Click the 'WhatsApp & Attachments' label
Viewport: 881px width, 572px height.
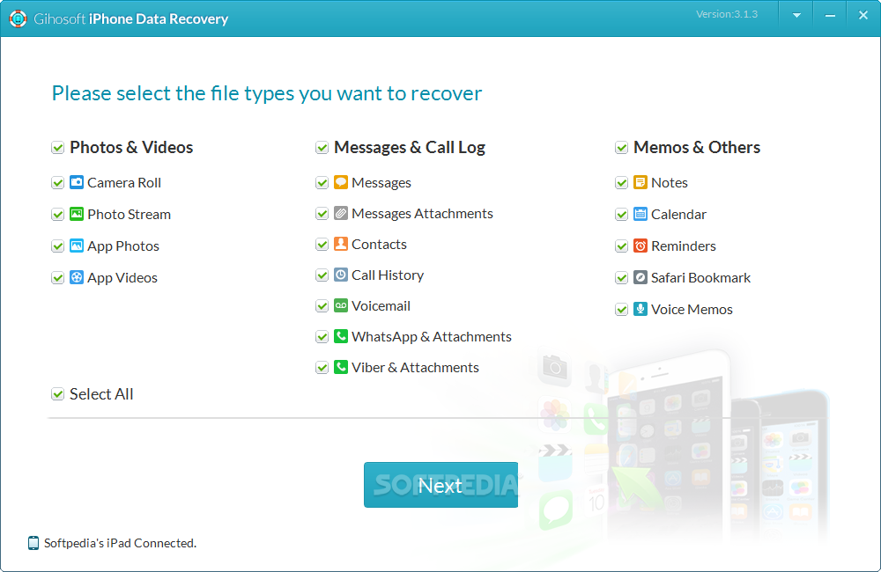click(x=432, y=337)
